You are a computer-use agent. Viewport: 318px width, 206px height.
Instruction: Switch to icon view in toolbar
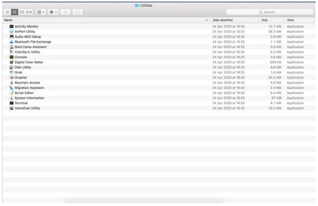tap(7, 12)
